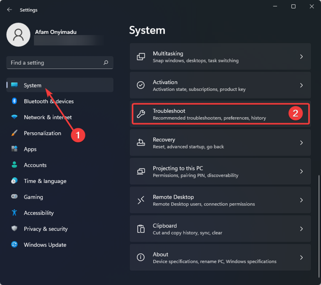Click the Afam Onyimadu account name
The image size is (321, 285).
tap(56, 32)
